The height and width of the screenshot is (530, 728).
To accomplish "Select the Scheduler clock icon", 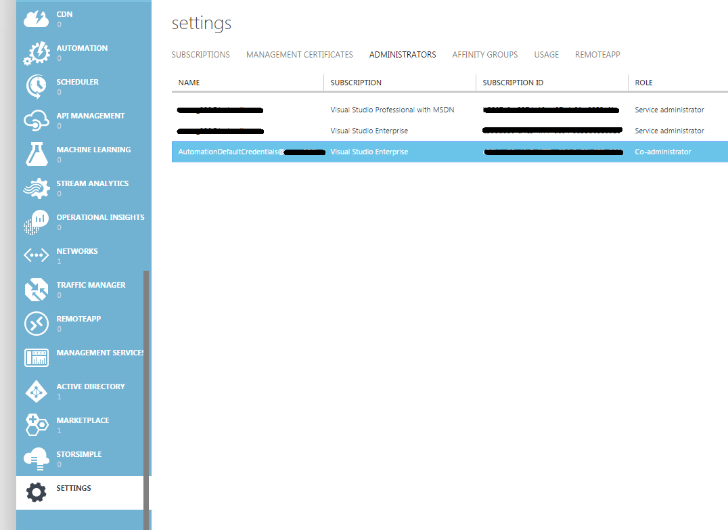I will [x=37, y=87].
